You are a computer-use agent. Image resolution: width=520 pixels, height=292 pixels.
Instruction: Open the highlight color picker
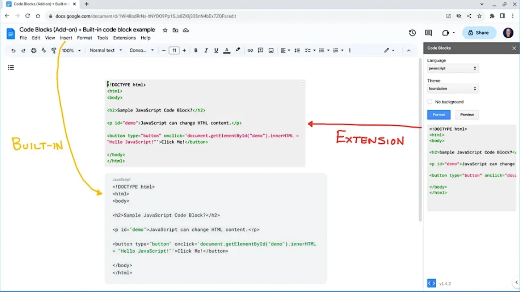coord(238,51)
